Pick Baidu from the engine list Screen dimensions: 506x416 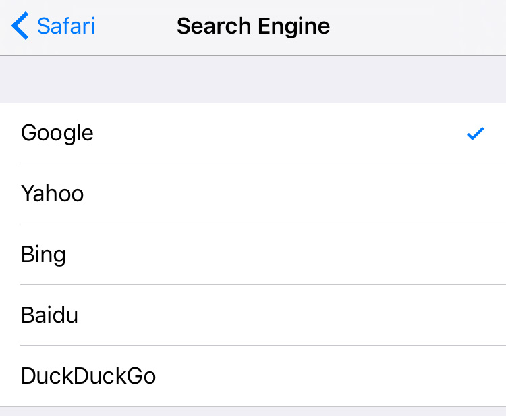click(253, 315)
